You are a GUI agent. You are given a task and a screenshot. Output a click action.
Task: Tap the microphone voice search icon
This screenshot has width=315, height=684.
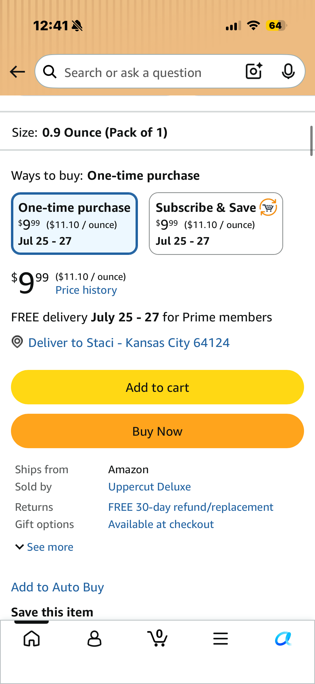click(288, 71)
